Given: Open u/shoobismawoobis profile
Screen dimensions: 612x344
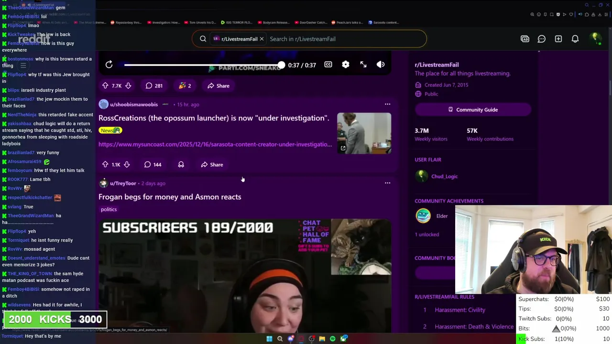Looking at the screenshot, I should 134,104.
